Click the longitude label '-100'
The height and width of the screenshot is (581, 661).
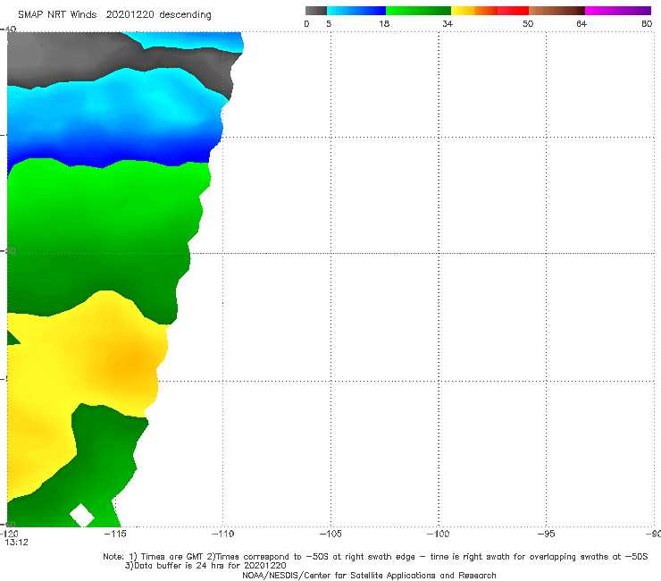pos(438,534)
